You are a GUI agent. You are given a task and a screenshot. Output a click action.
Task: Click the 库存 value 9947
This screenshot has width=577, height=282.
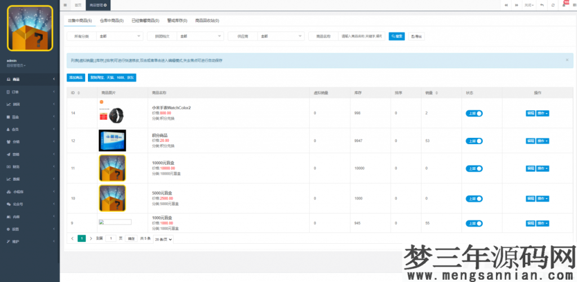tap(358, 141)
